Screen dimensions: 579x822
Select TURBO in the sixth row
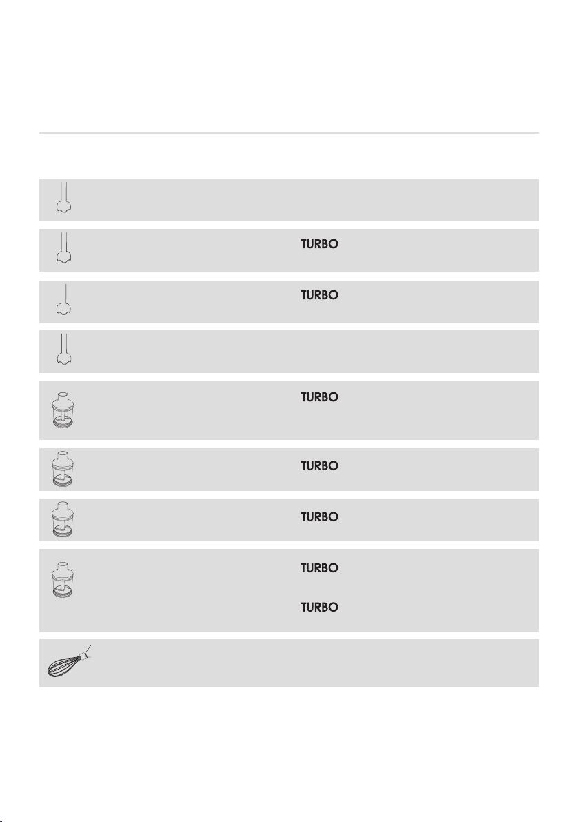[319, 466]
